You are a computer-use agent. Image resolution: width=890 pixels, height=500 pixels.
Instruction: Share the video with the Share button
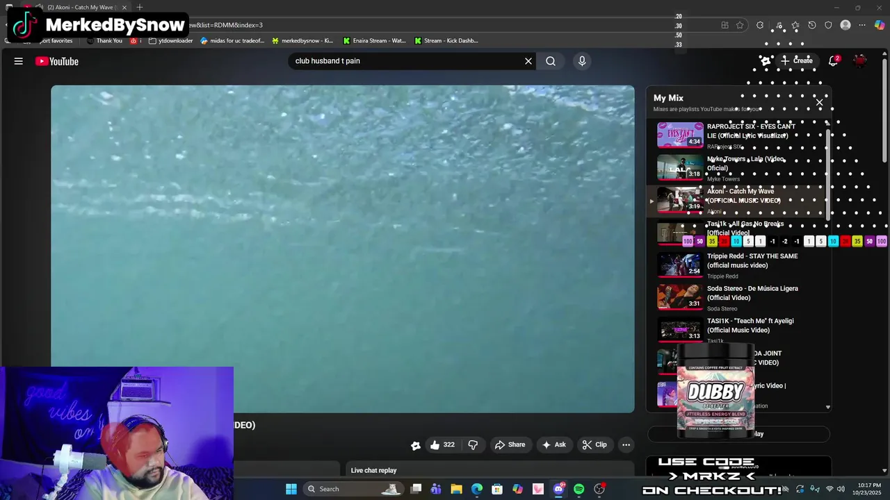click(510, 444)
